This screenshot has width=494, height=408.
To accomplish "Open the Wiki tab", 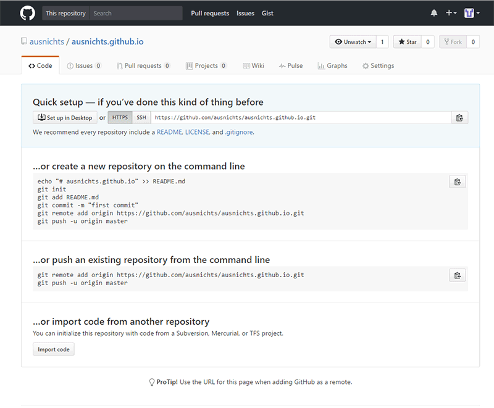I will point(253,65).
